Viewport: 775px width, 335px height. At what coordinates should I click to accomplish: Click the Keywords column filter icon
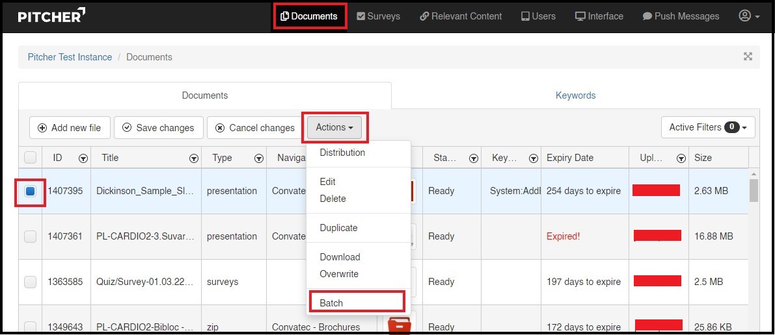point(533,158)
